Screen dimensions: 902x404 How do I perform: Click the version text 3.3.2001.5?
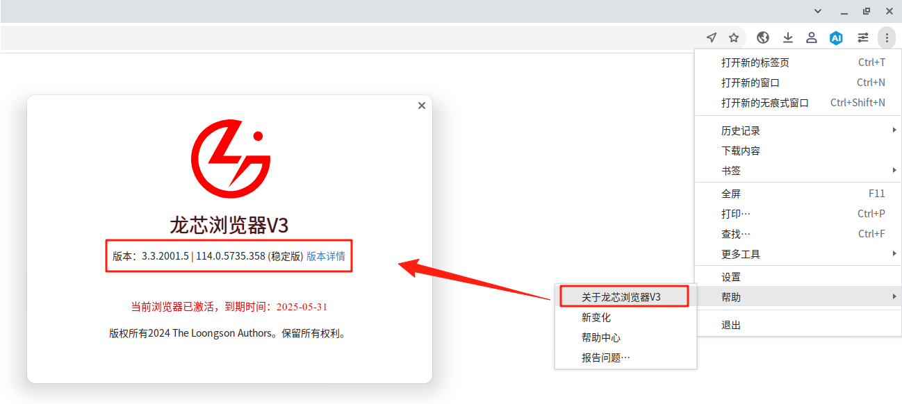click(x=165, y=256)
